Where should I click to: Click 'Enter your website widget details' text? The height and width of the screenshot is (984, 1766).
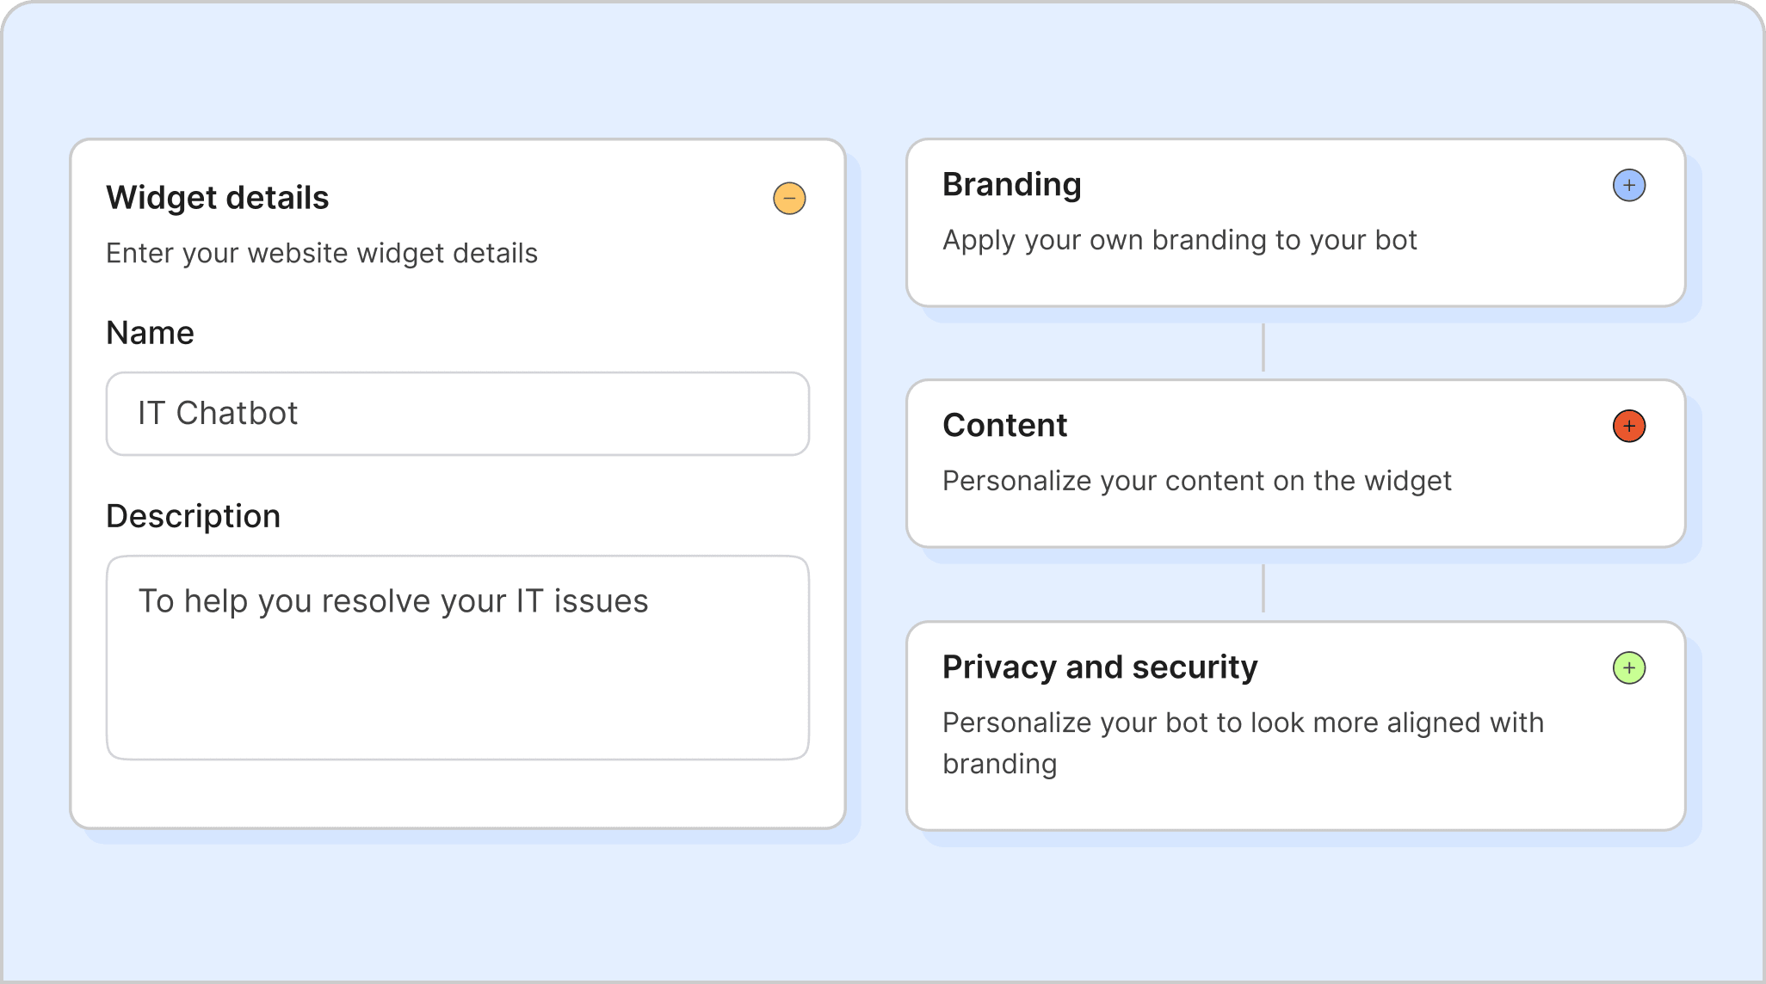(322, 254)
